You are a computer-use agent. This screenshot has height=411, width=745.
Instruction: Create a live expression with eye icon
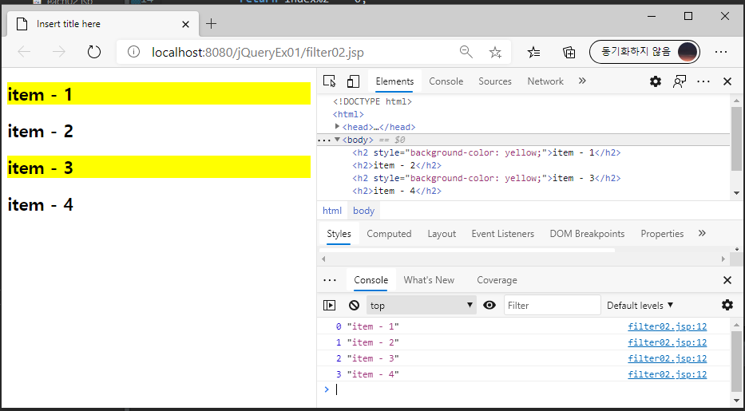(489, 305)
